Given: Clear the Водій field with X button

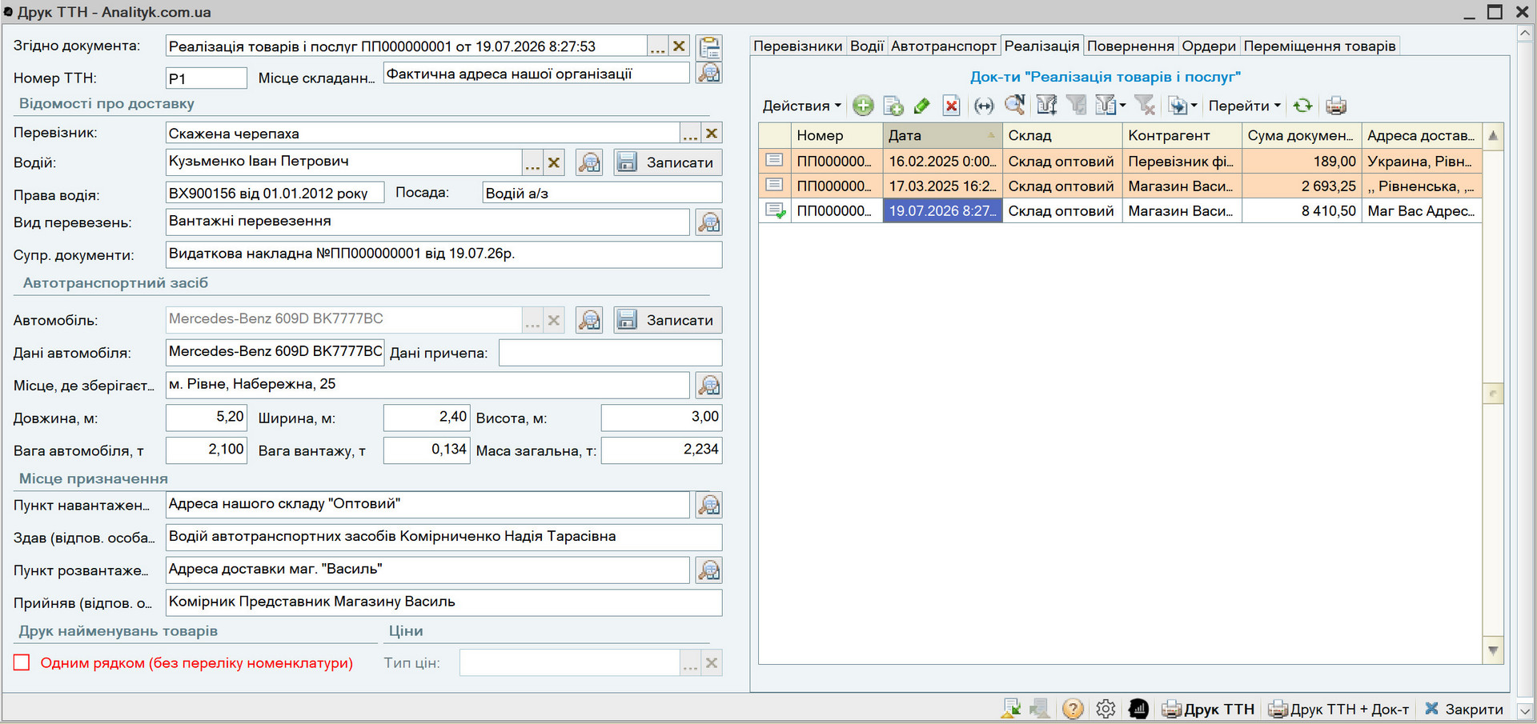Looking at the screenshot, I should point(553,162).
